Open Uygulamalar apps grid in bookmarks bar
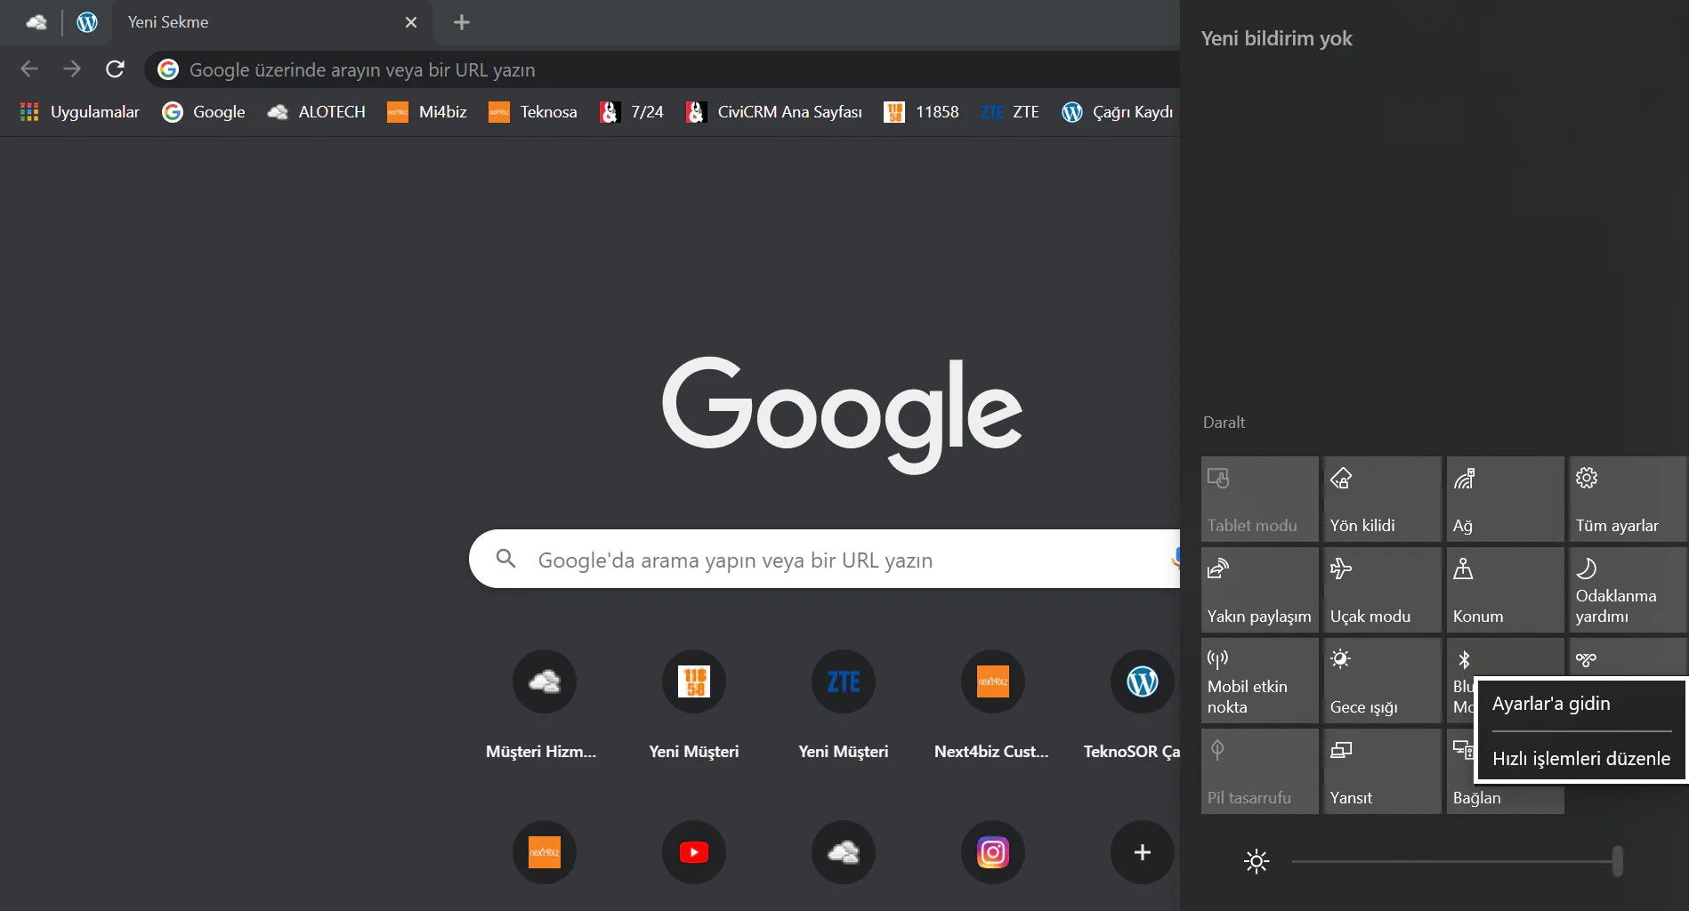This screenshot has height=911, width=1689. pyautogui.click(x=80, y=112)
